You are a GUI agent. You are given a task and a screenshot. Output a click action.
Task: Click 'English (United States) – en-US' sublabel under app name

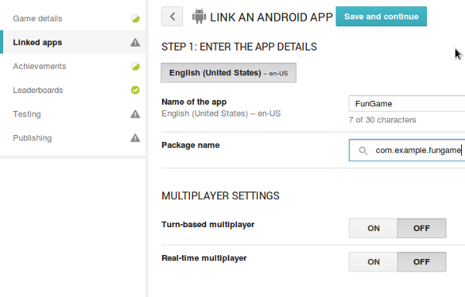pyautogui.click(x=221, y=114)
